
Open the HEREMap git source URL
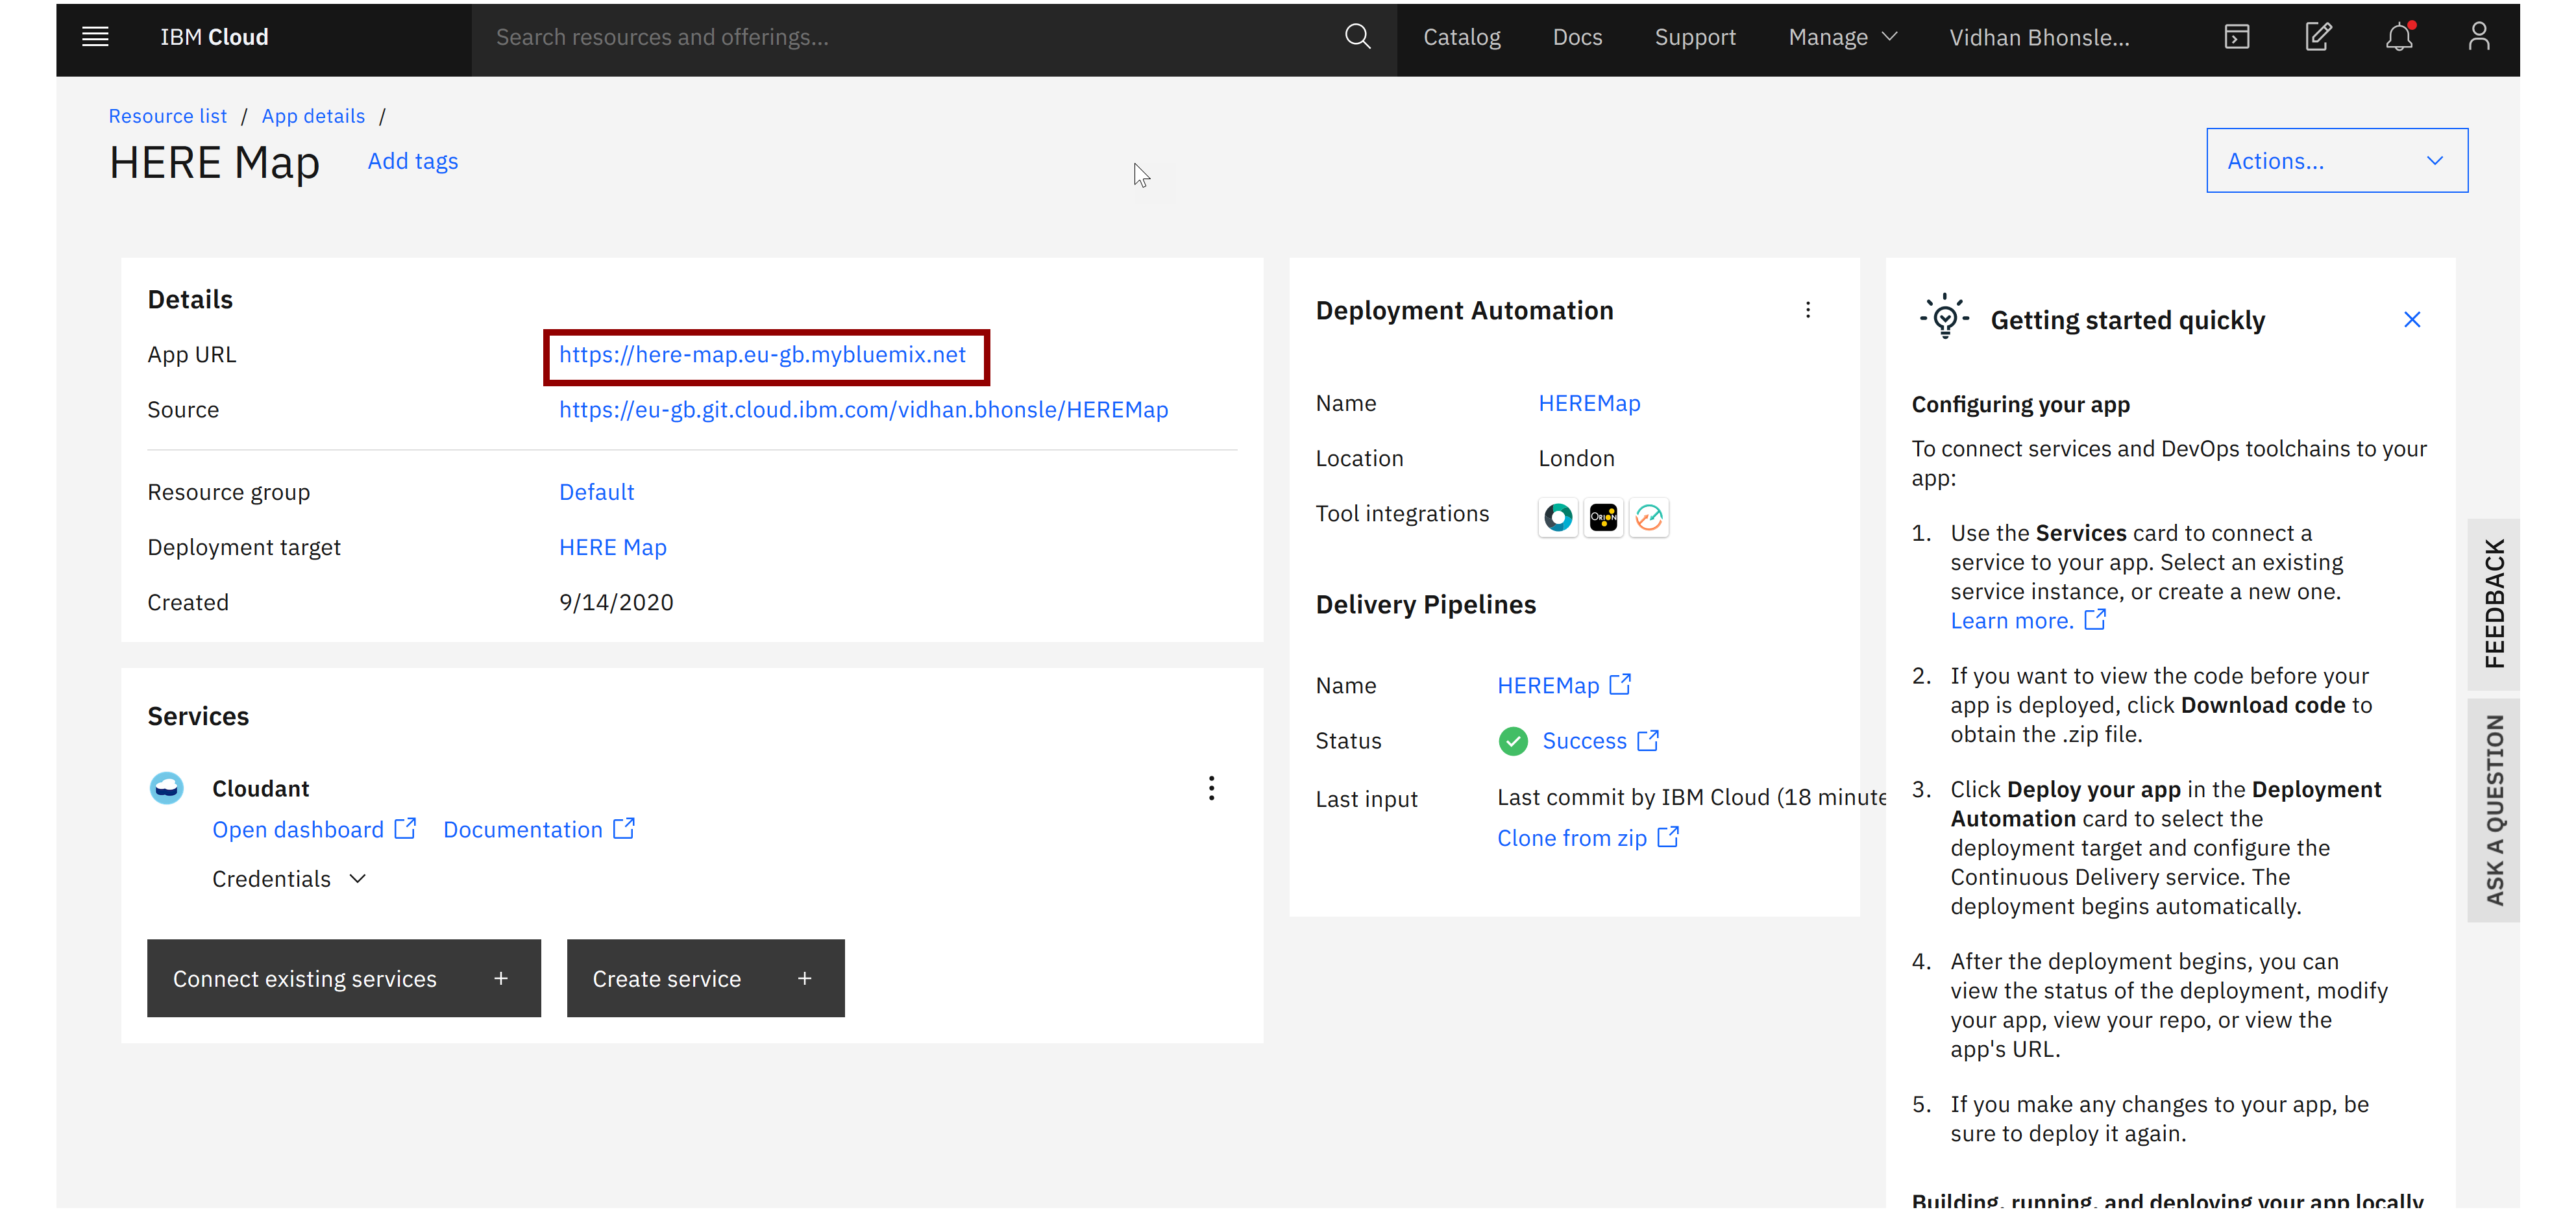coord(863,409)
